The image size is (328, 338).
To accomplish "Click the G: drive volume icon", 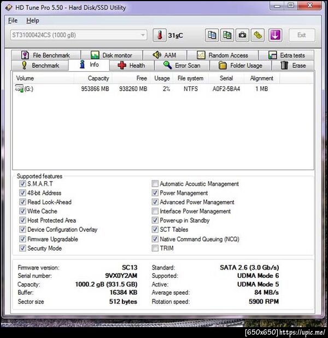I will 19,89.
